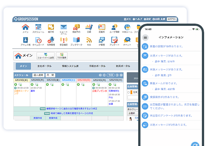206x146 pixels.
Task: Click the 個人週間 schedule button
Action: click(38, 75)
